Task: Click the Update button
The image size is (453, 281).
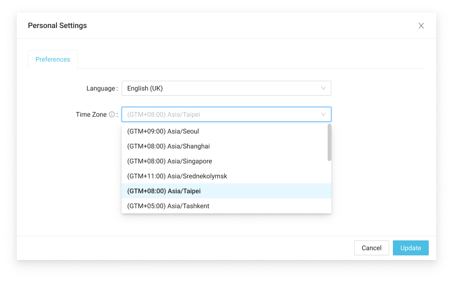Action: pos(411,248)
